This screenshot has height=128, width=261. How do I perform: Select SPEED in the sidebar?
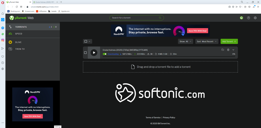(x=33, y=34)
